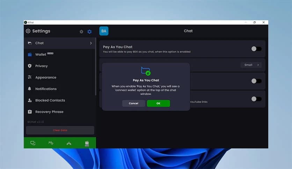
Task: Switch theme with the sun icon
Action: click(x=81, y=32)
